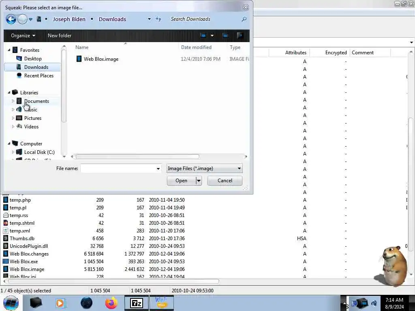Click the help icon in dialog toolbar
The image size is (415, 311).
240,36
